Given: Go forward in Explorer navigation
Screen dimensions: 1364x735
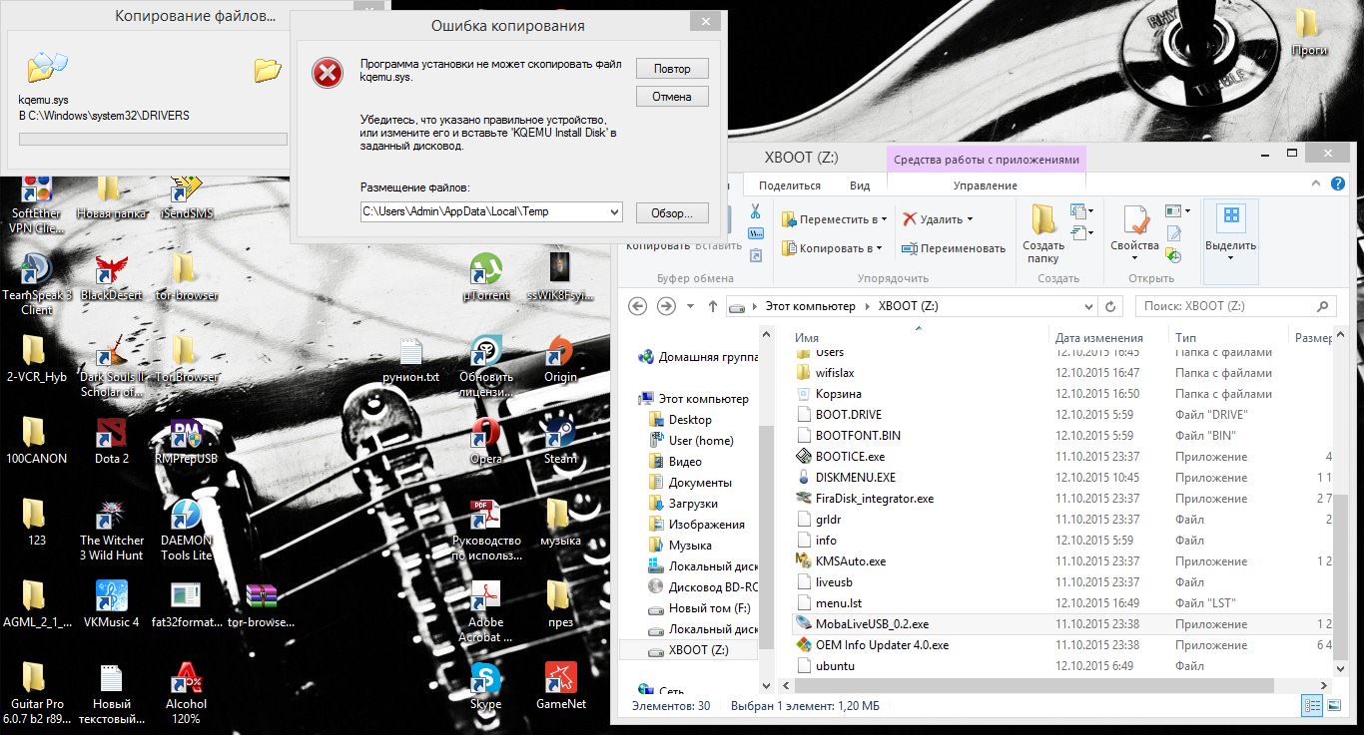Looking at the screenshot, I should [667, 306].
